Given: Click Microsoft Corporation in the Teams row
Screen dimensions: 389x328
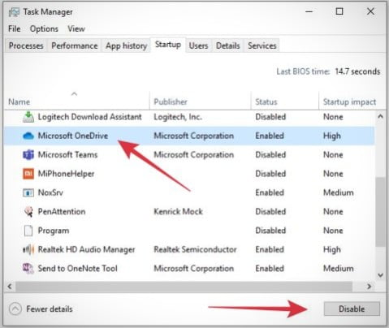Looking at the screenshot, I should tap(193, 155).
